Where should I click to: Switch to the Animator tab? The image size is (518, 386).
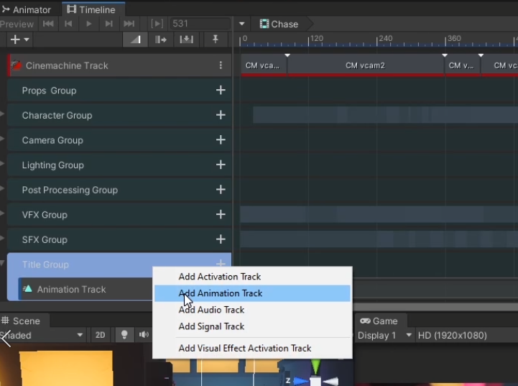pyautogui.click(x=27, y=9)
